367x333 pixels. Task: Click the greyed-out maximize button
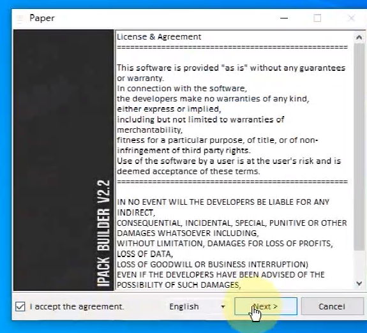[317, 18]
